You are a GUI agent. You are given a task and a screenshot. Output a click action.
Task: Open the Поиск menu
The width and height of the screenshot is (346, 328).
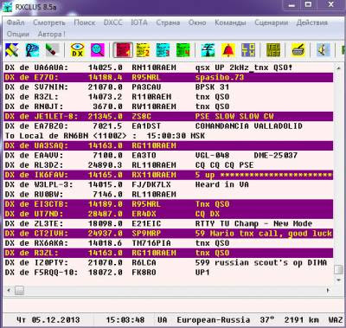click(x=85, y=23)
